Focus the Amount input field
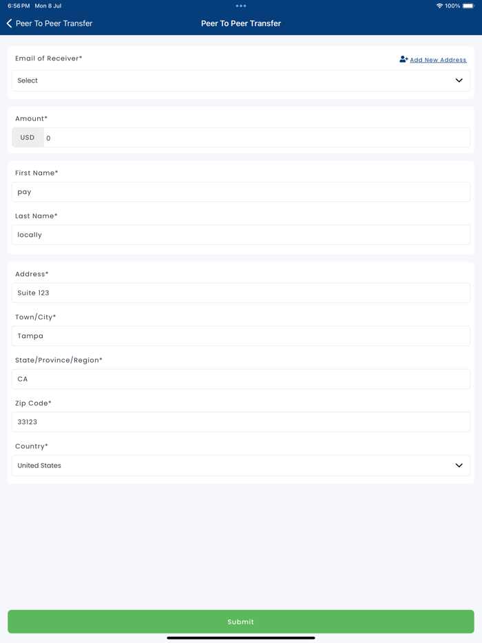The image size is (482, 643). click(255, 138)
